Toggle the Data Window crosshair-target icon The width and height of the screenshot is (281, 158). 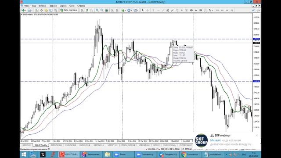41,10
